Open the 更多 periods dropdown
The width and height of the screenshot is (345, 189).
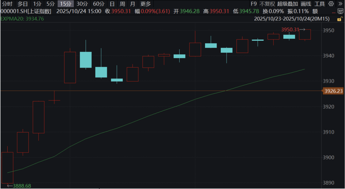point(146,4)
